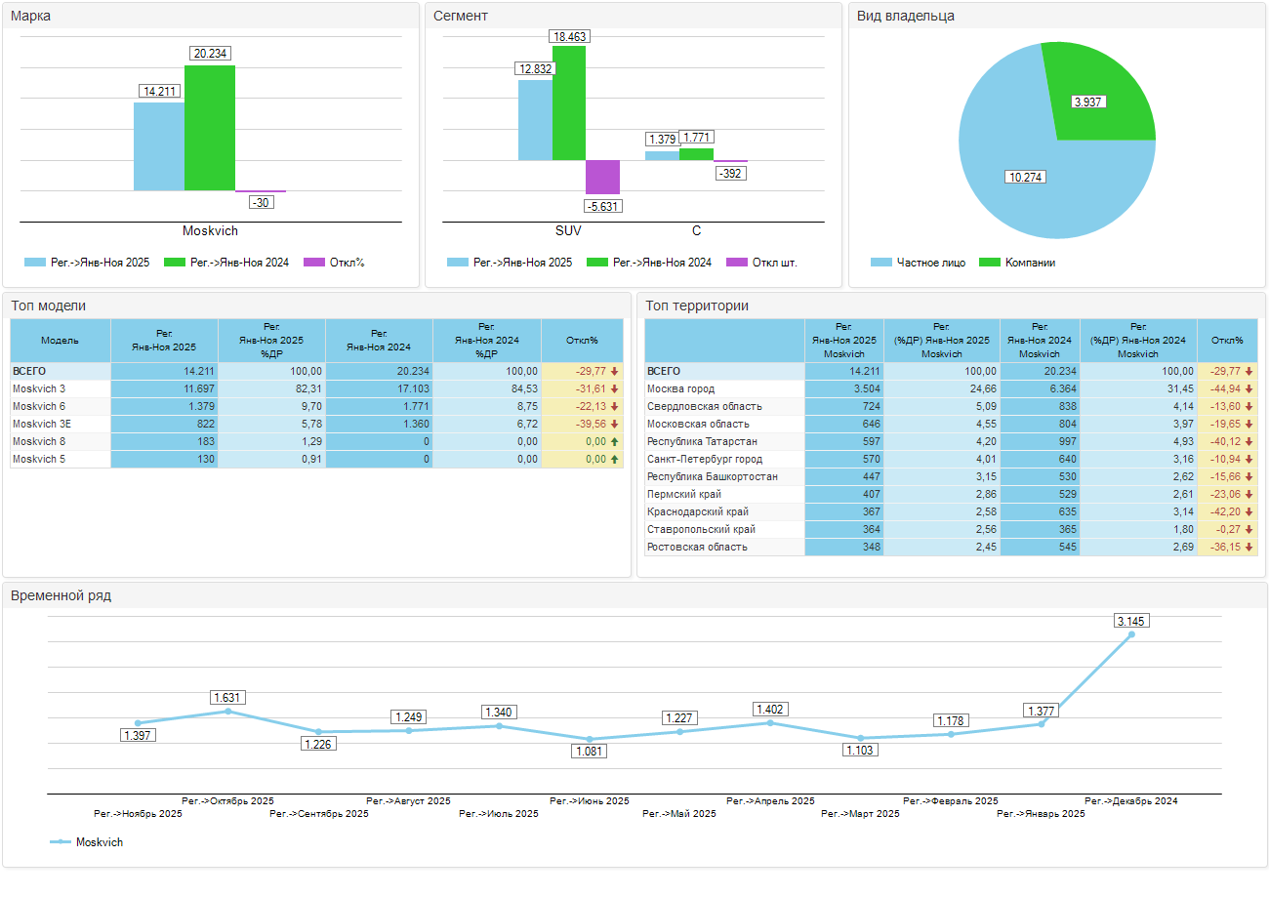Click the red arrow in Краснодарский край row

point(1249,511)
